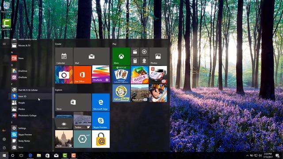
Task: Open the Photos tile in Play group
Action: [158, 56]
